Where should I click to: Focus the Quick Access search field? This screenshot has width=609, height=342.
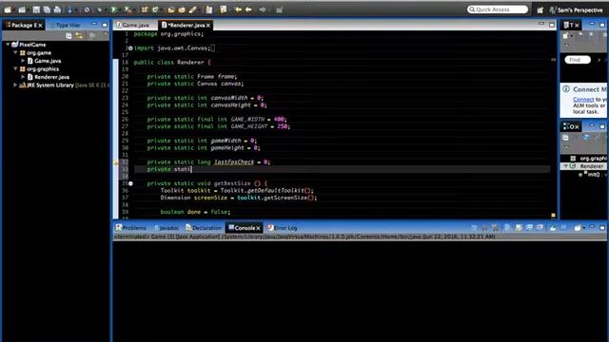point(498,9)
